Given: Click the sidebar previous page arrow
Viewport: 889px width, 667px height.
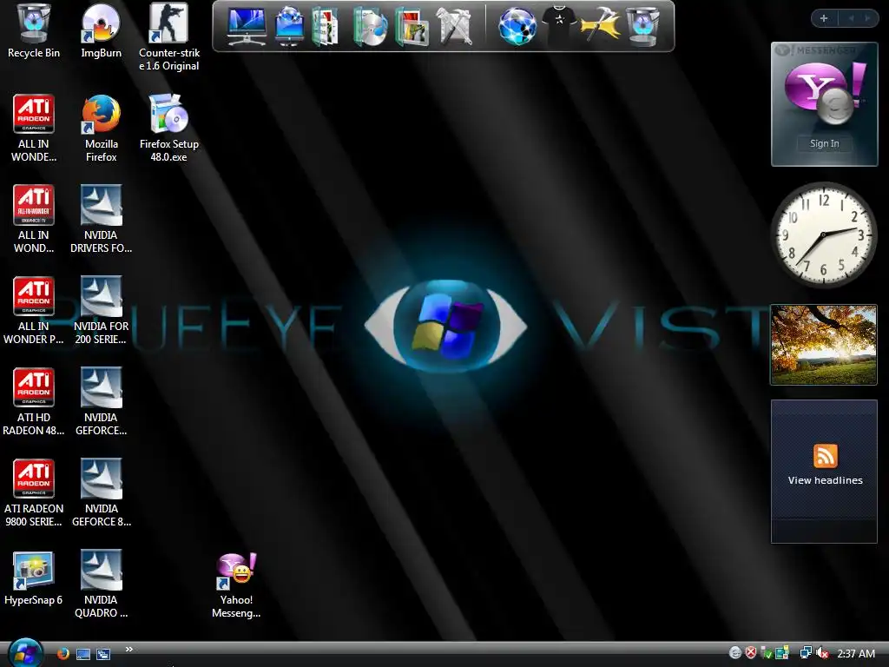Looking at the screenshot, I should click(851, 18).
